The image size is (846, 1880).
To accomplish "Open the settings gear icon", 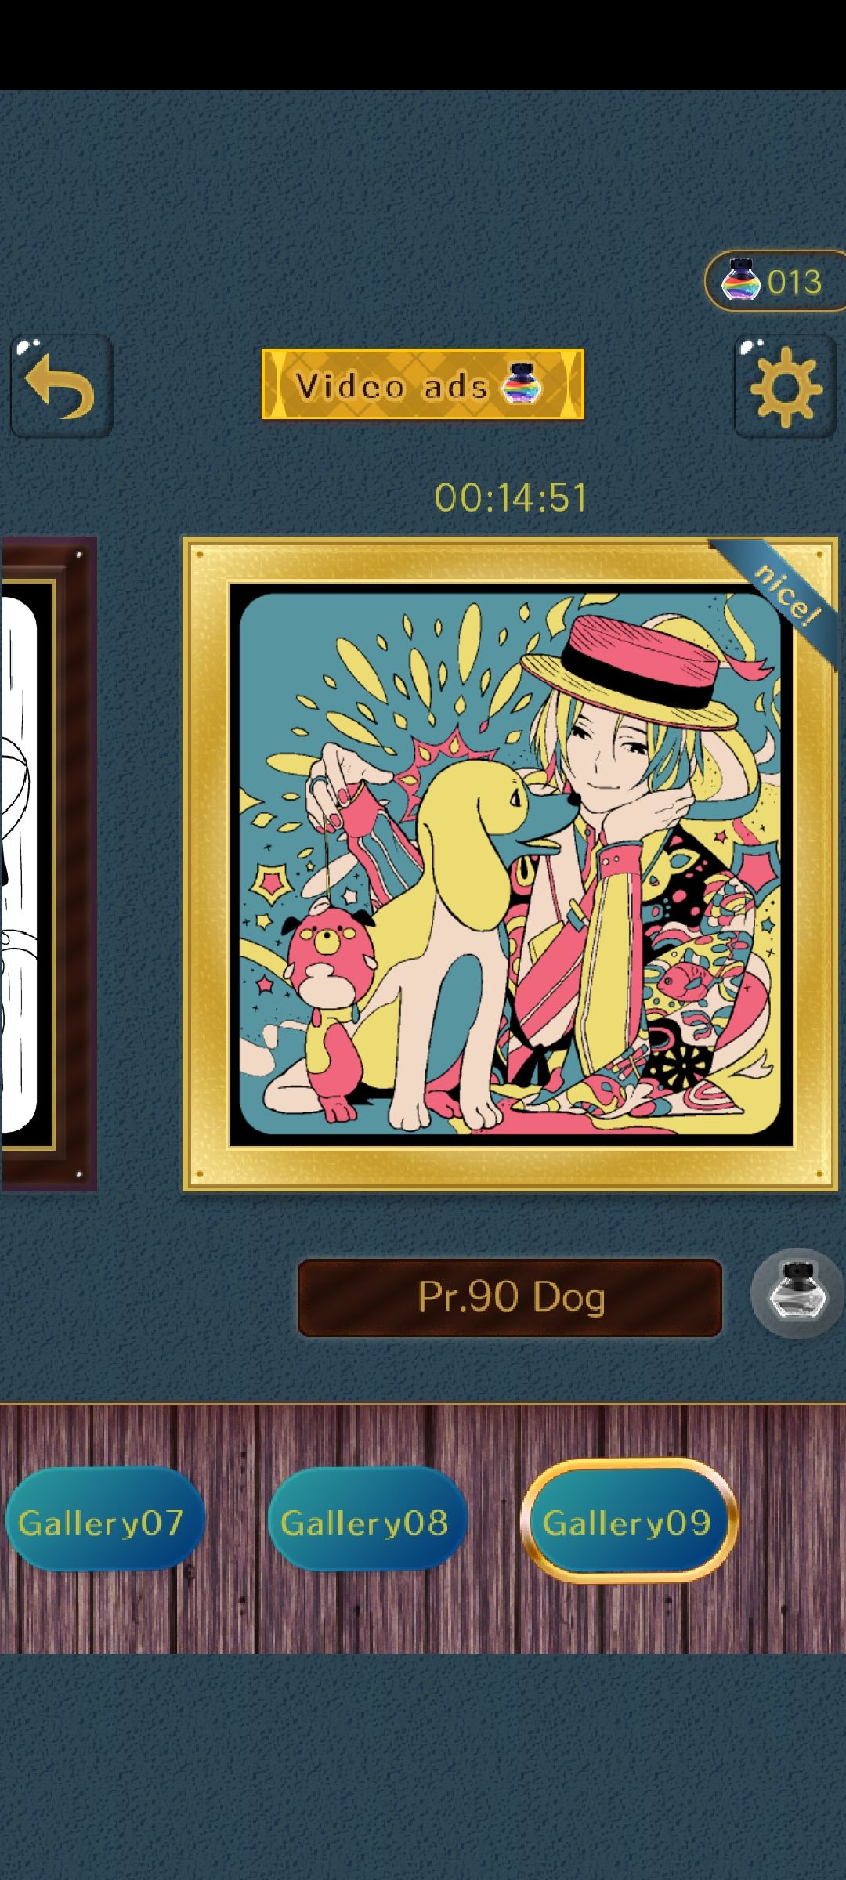I will click(x=785, y=385).
